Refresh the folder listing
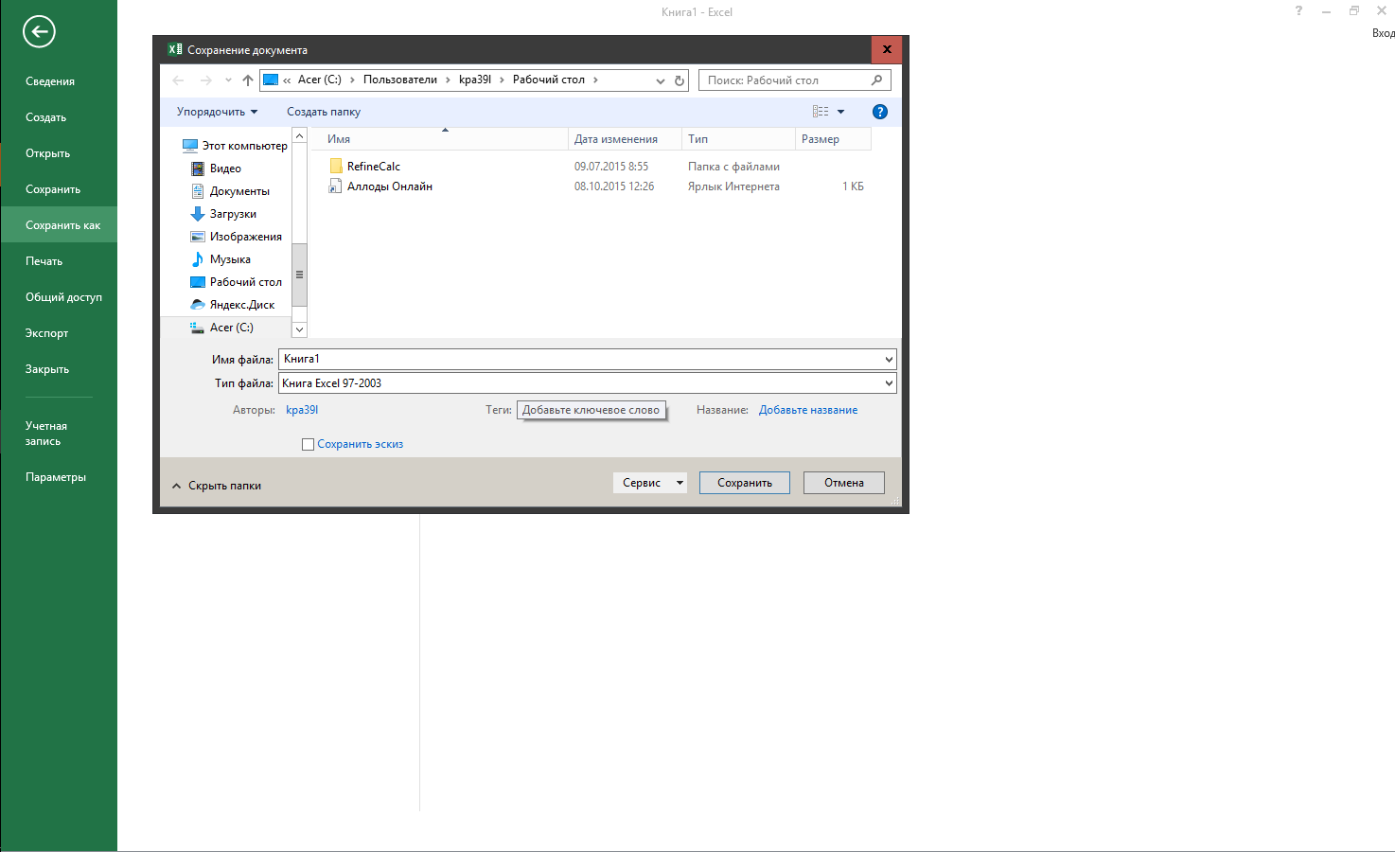This screenshot has height=852, width=1395. (680, 80)
